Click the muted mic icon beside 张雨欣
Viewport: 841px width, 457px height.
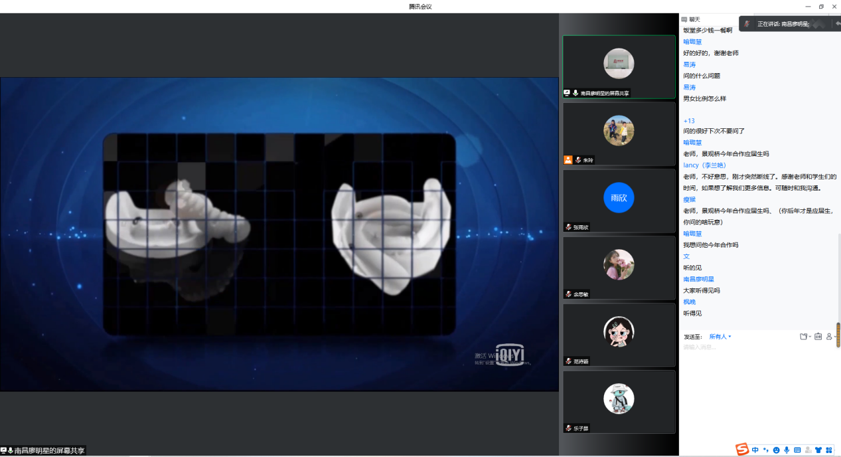(x=568, y=227)
